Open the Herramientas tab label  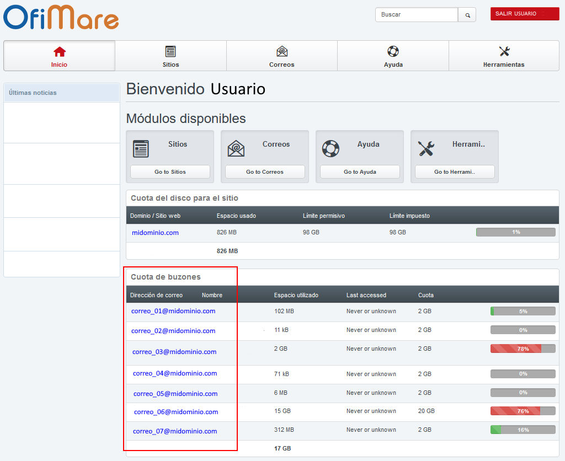[x=504, y=65]
